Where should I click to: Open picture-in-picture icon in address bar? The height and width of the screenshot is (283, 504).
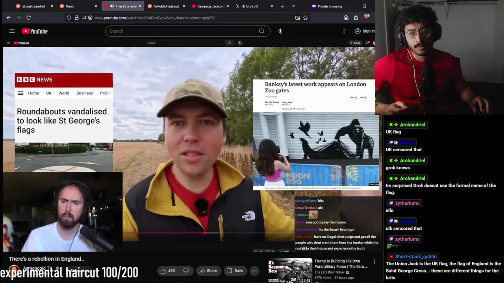point(297,18)
